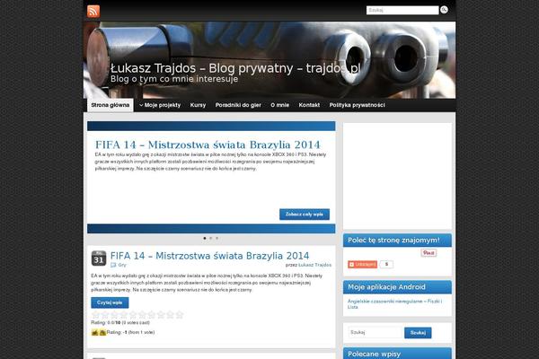Click 'Poleć tę stronę znajomym!' widget heading

click(x=393, y=241)
